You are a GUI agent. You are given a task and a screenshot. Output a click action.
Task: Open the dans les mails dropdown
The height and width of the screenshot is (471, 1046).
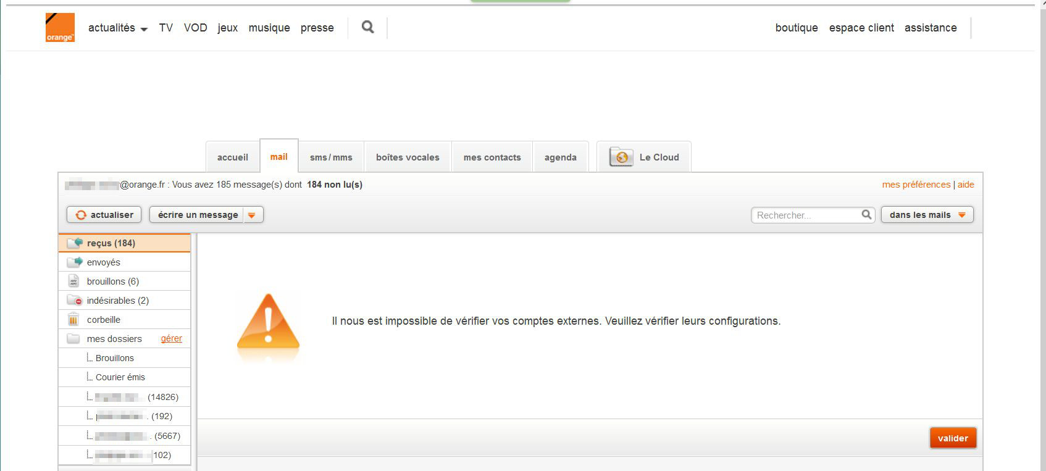pos(927,215)
